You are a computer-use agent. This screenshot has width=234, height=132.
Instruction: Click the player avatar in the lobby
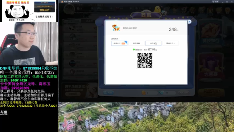69,9
